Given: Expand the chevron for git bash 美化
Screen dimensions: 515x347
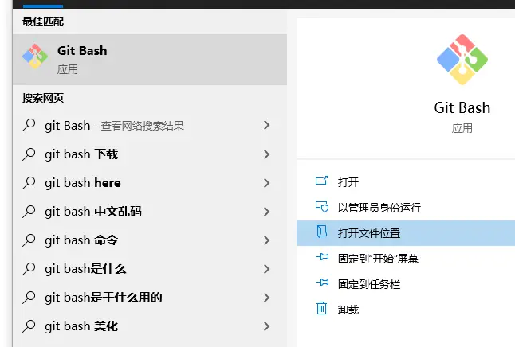Looking at the screenshot, I should (267, 326).
